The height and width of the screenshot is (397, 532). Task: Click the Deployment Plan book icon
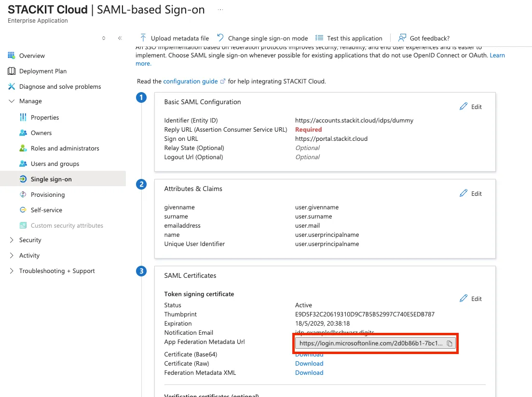[x=12, y=71]
